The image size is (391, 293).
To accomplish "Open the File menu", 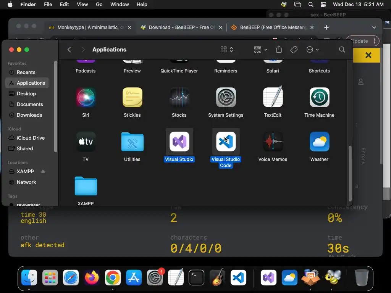I will click(48, 5).
